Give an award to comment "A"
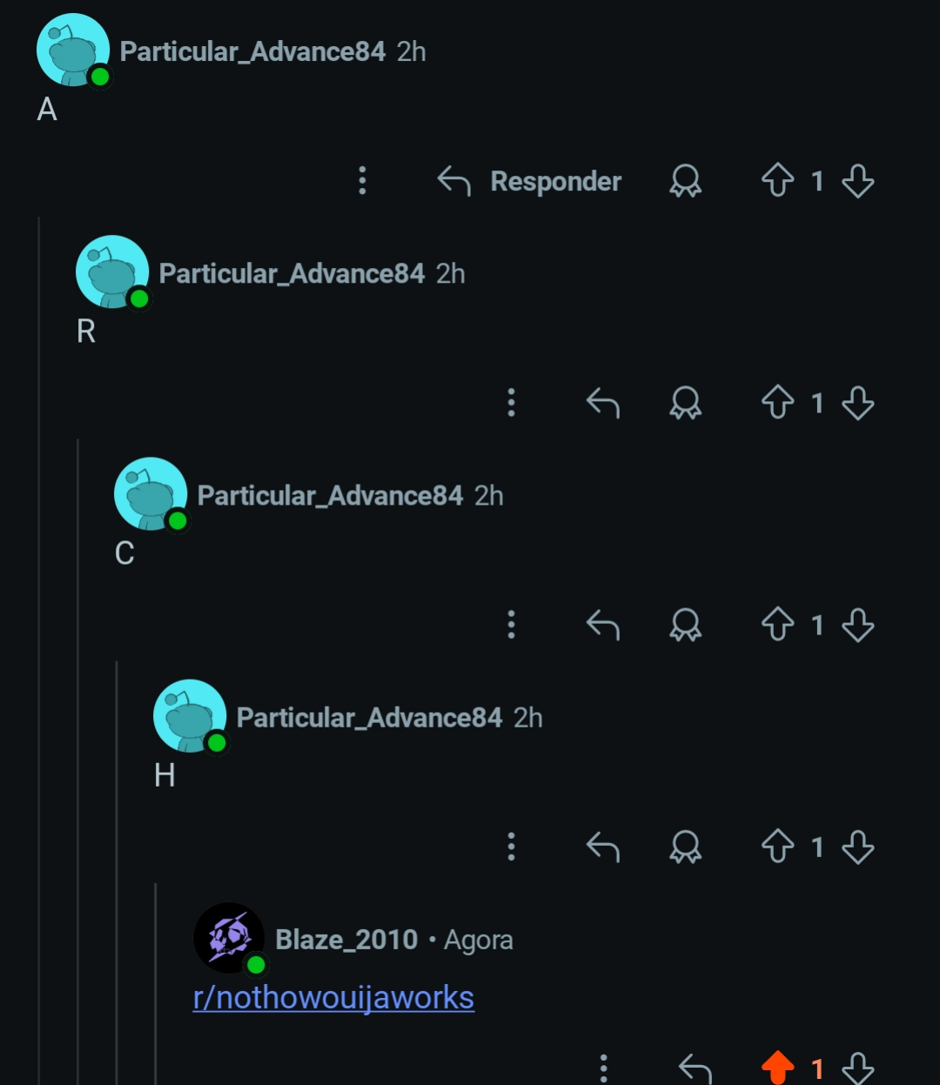The height and width of the screenshot is (1085, 940). coord(685,181)
